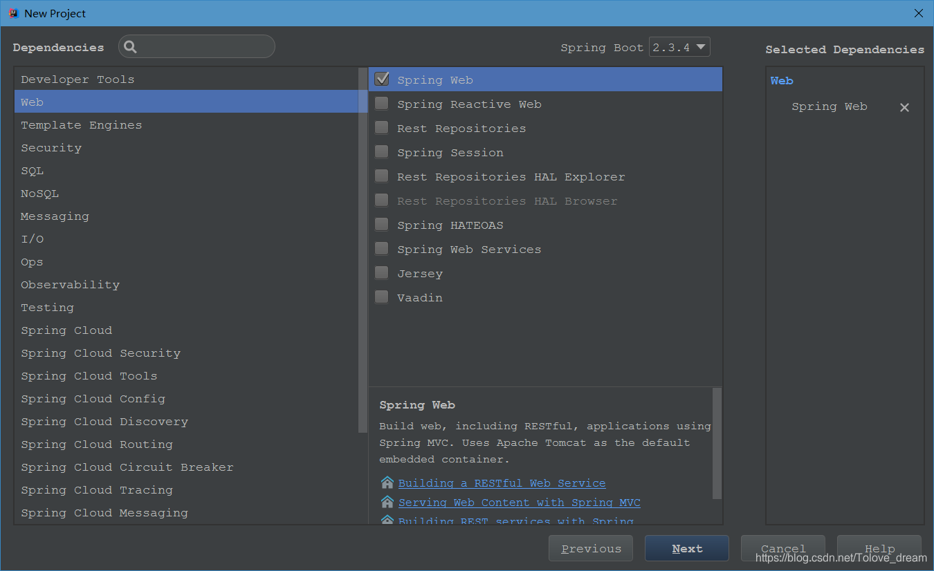Open the Spring Boot version dropdown

pyautogui.click(x=679, y=47)
